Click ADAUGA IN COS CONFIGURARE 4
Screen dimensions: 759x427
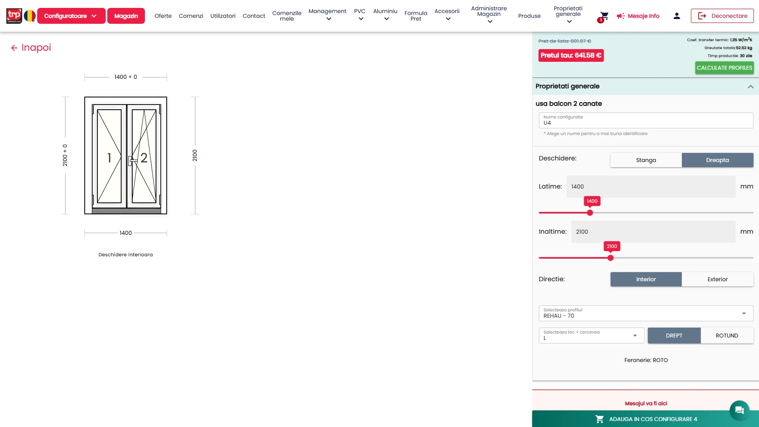pyautogui.click(x=646, y=419)
